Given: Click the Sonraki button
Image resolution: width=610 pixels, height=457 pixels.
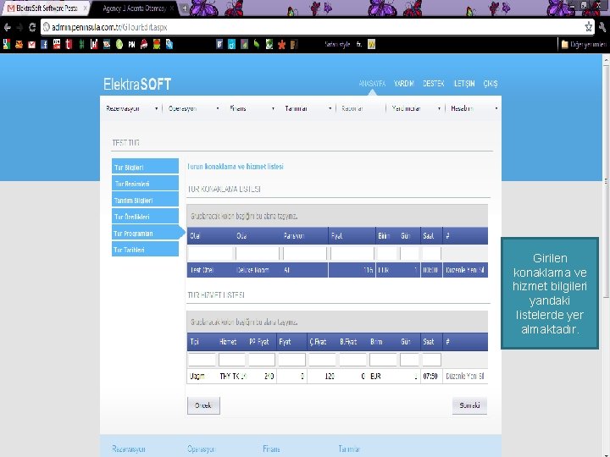Looking at the screenshot, I should click(x=469, y=405).
